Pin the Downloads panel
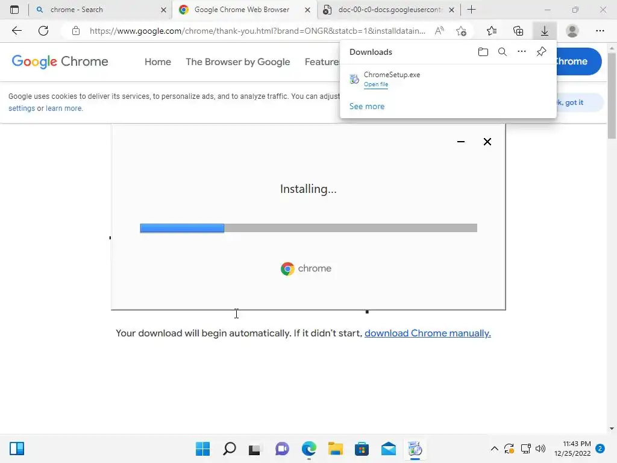The image size is (617, 463). click(541, 52)
